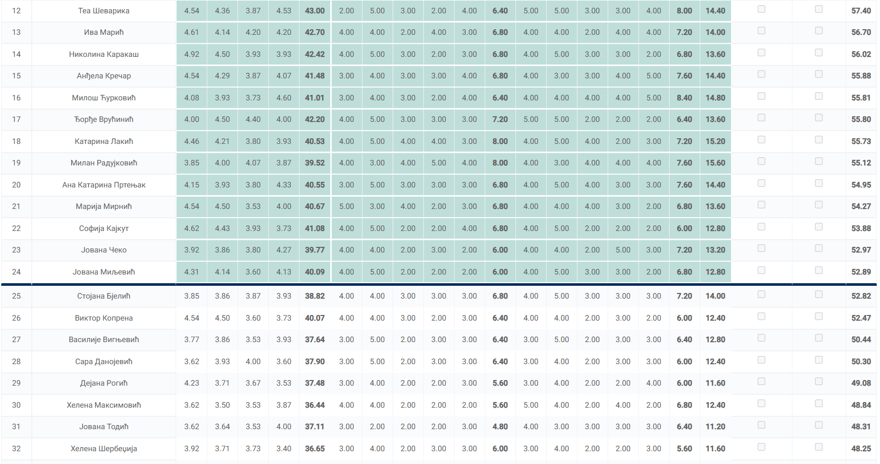880x464 pixels.
Task: Select the name Хелена Шербеџија
Action: click(104, 449)
